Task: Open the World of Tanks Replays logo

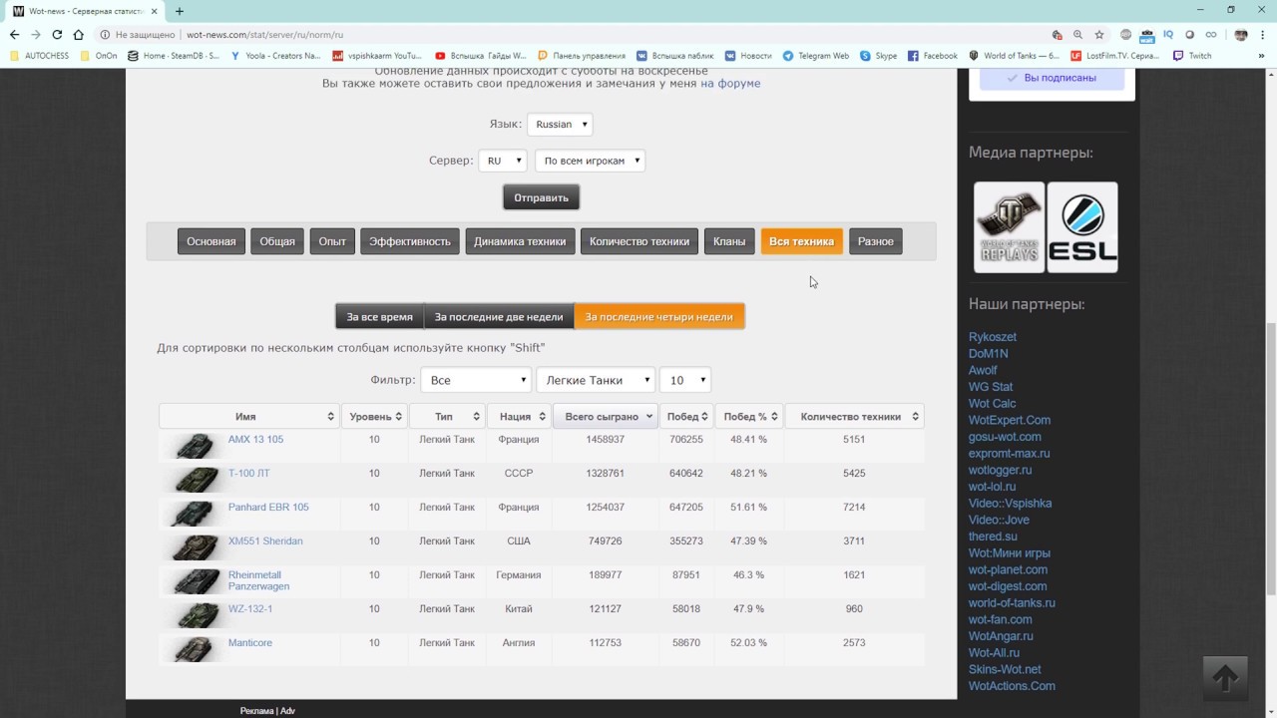Action: coord(1009,227)
